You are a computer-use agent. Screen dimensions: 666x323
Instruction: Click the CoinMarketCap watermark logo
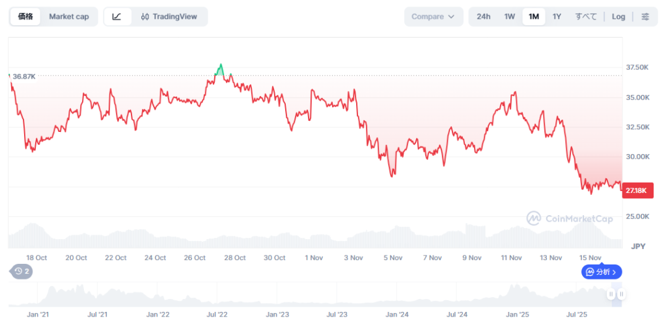(x=570, y=218)
